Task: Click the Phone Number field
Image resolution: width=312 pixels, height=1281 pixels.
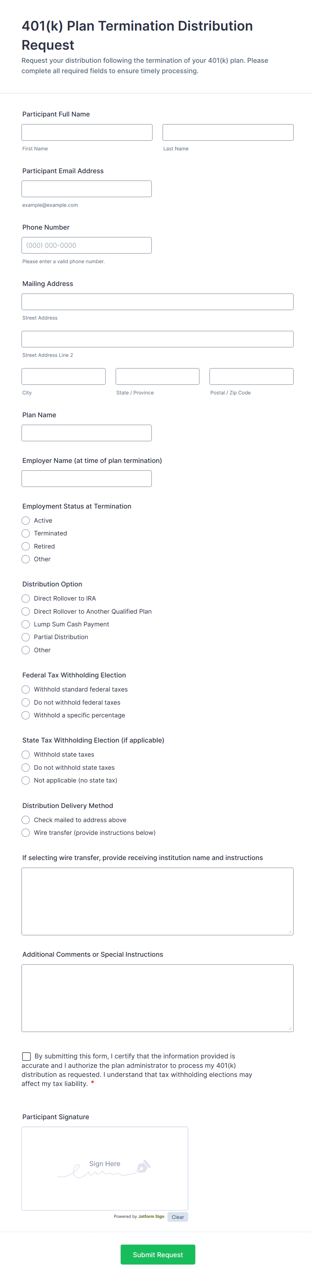Action: click(x=87, y=245)
